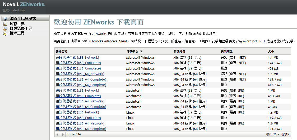Click 獨立 (需要 .NET) in the 174.5 MB row
Screen dimensions: 297x140
(x=233, y=63)
